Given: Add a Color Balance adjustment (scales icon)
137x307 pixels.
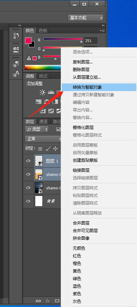Looking at the screenshot, I should point(47,101).
